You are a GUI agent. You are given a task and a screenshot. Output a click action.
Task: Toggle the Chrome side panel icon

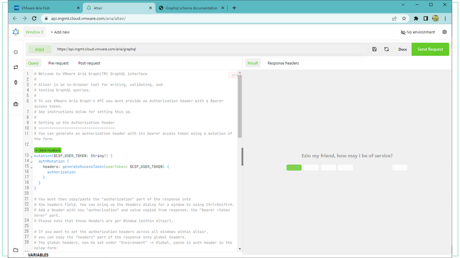coord(426,18)
